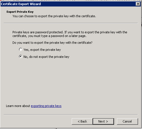The image size is (142, 129).
Task: Click the "Private keys are password protected" paragraph
Action: click(70, 34)
